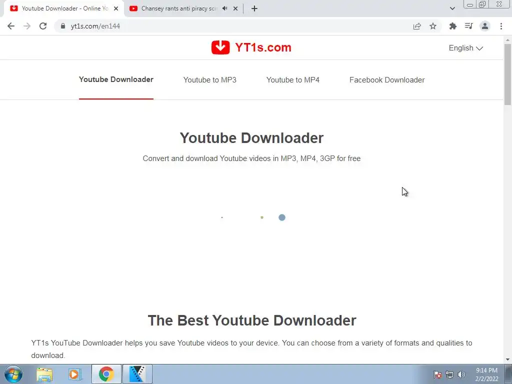This screenshot has height=384, width=512.
Task: Click the YT1s.com red download logo
Action: (220, 47)
